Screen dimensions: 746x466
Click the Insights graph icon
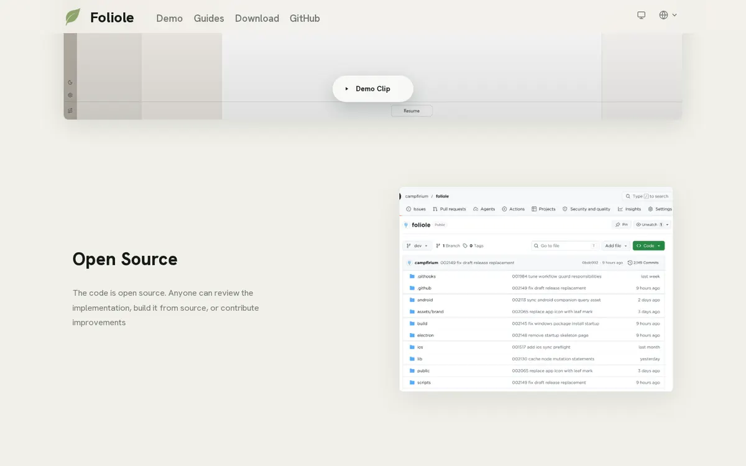pyautogui.click(x=620, y=209)
